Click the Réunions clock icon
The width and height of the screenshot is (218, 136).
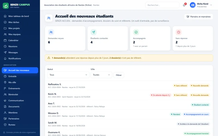point(5,46)
